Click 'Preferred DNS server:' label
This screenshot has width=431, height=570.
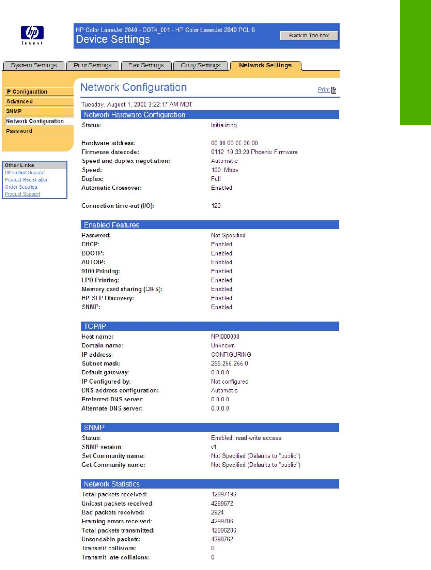click(112, 399)
